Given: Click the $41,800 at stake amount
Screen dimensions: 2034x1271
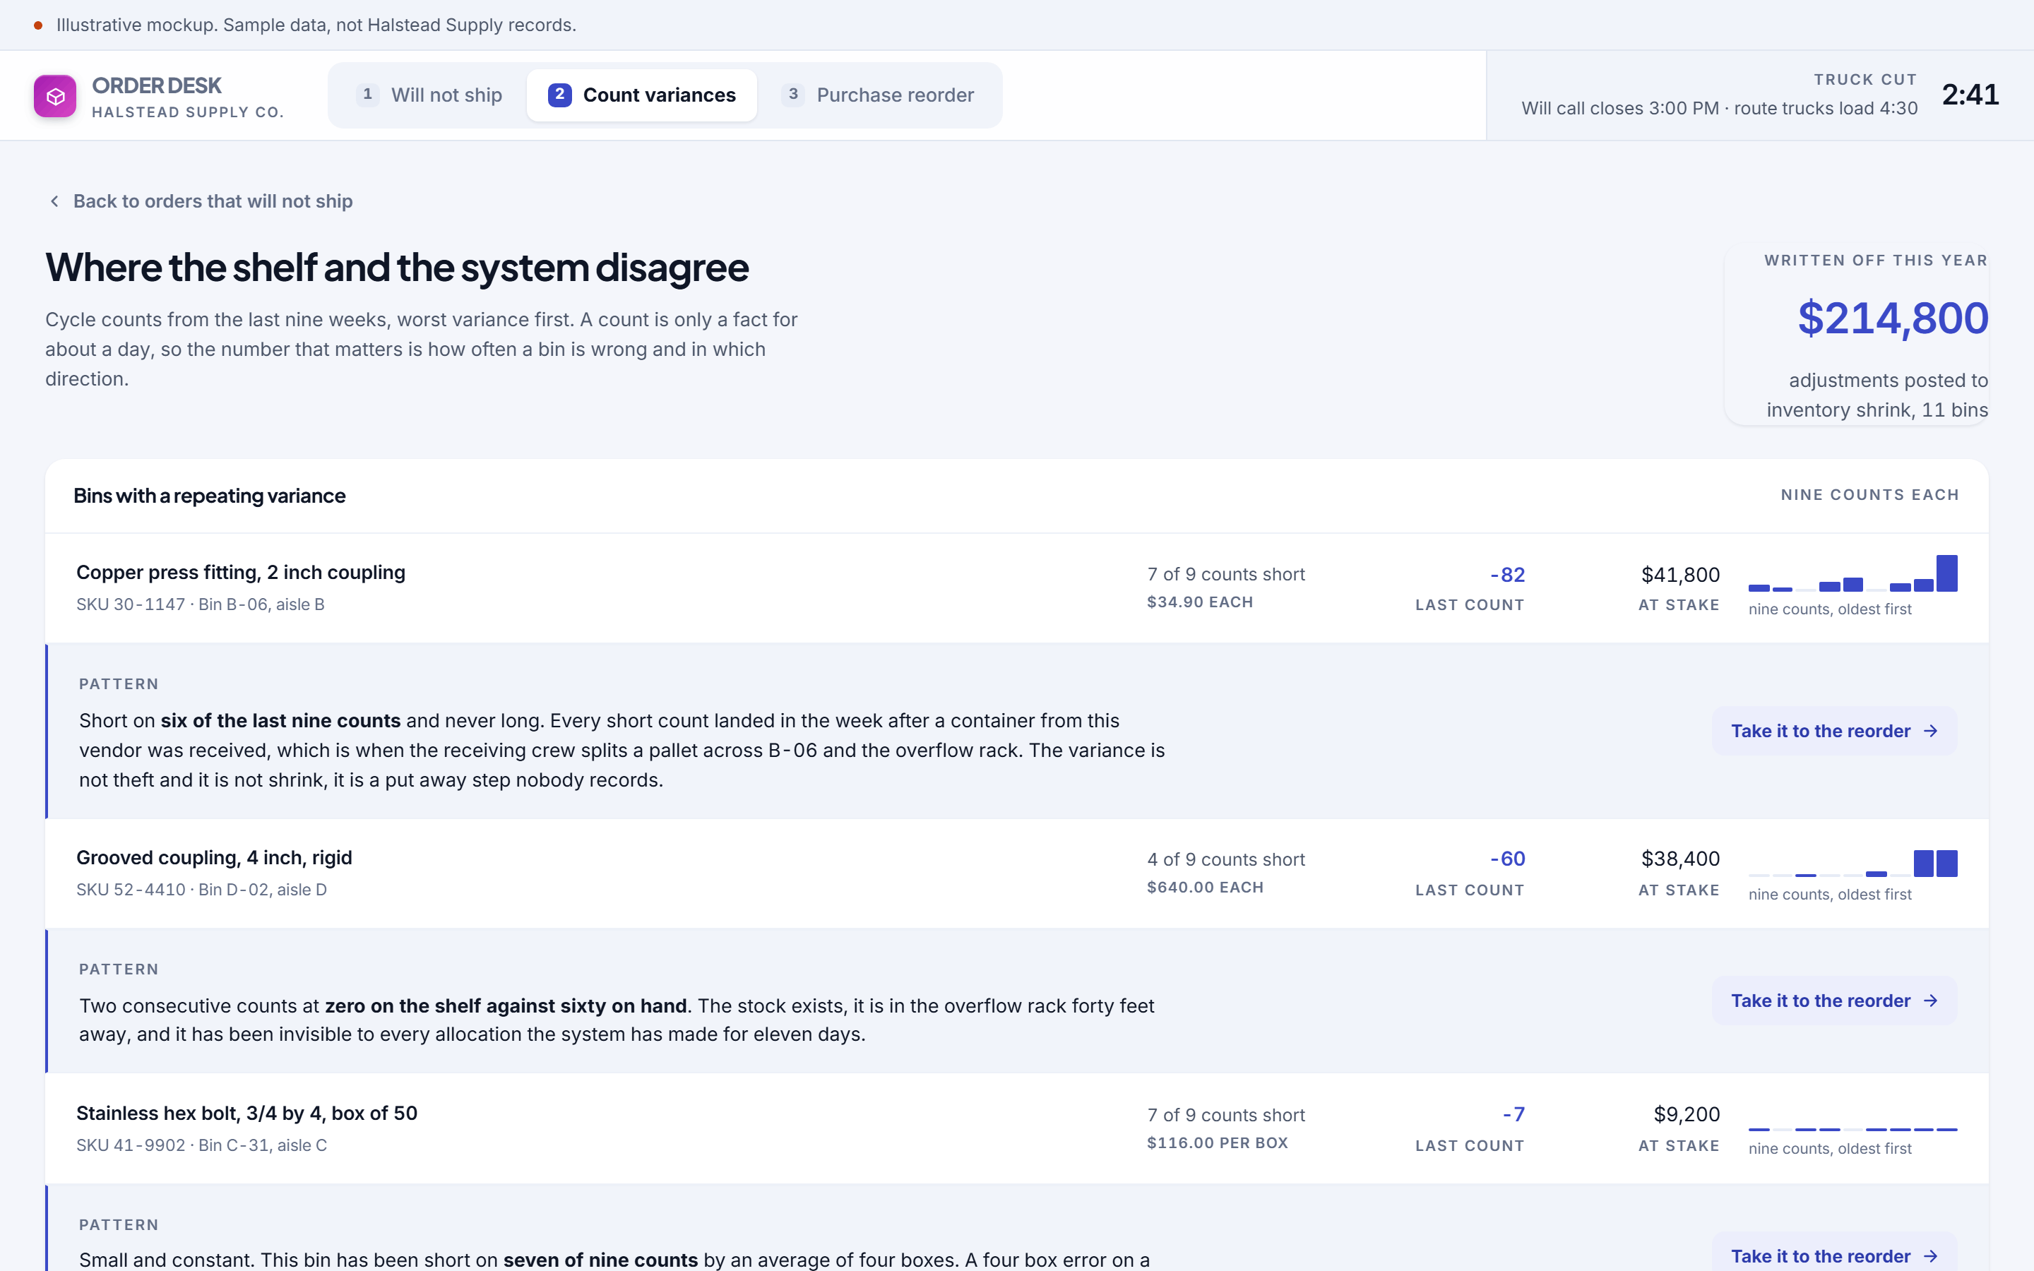Looking at the screenshot, I should pos(1680,575).
